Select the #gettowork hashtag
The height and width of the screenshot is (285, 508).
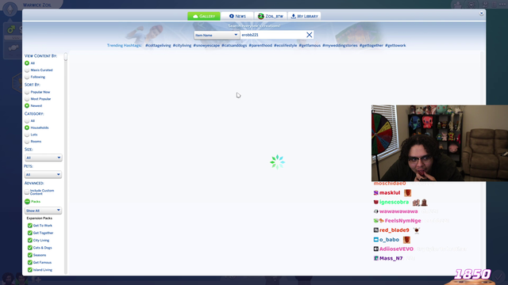395,46
